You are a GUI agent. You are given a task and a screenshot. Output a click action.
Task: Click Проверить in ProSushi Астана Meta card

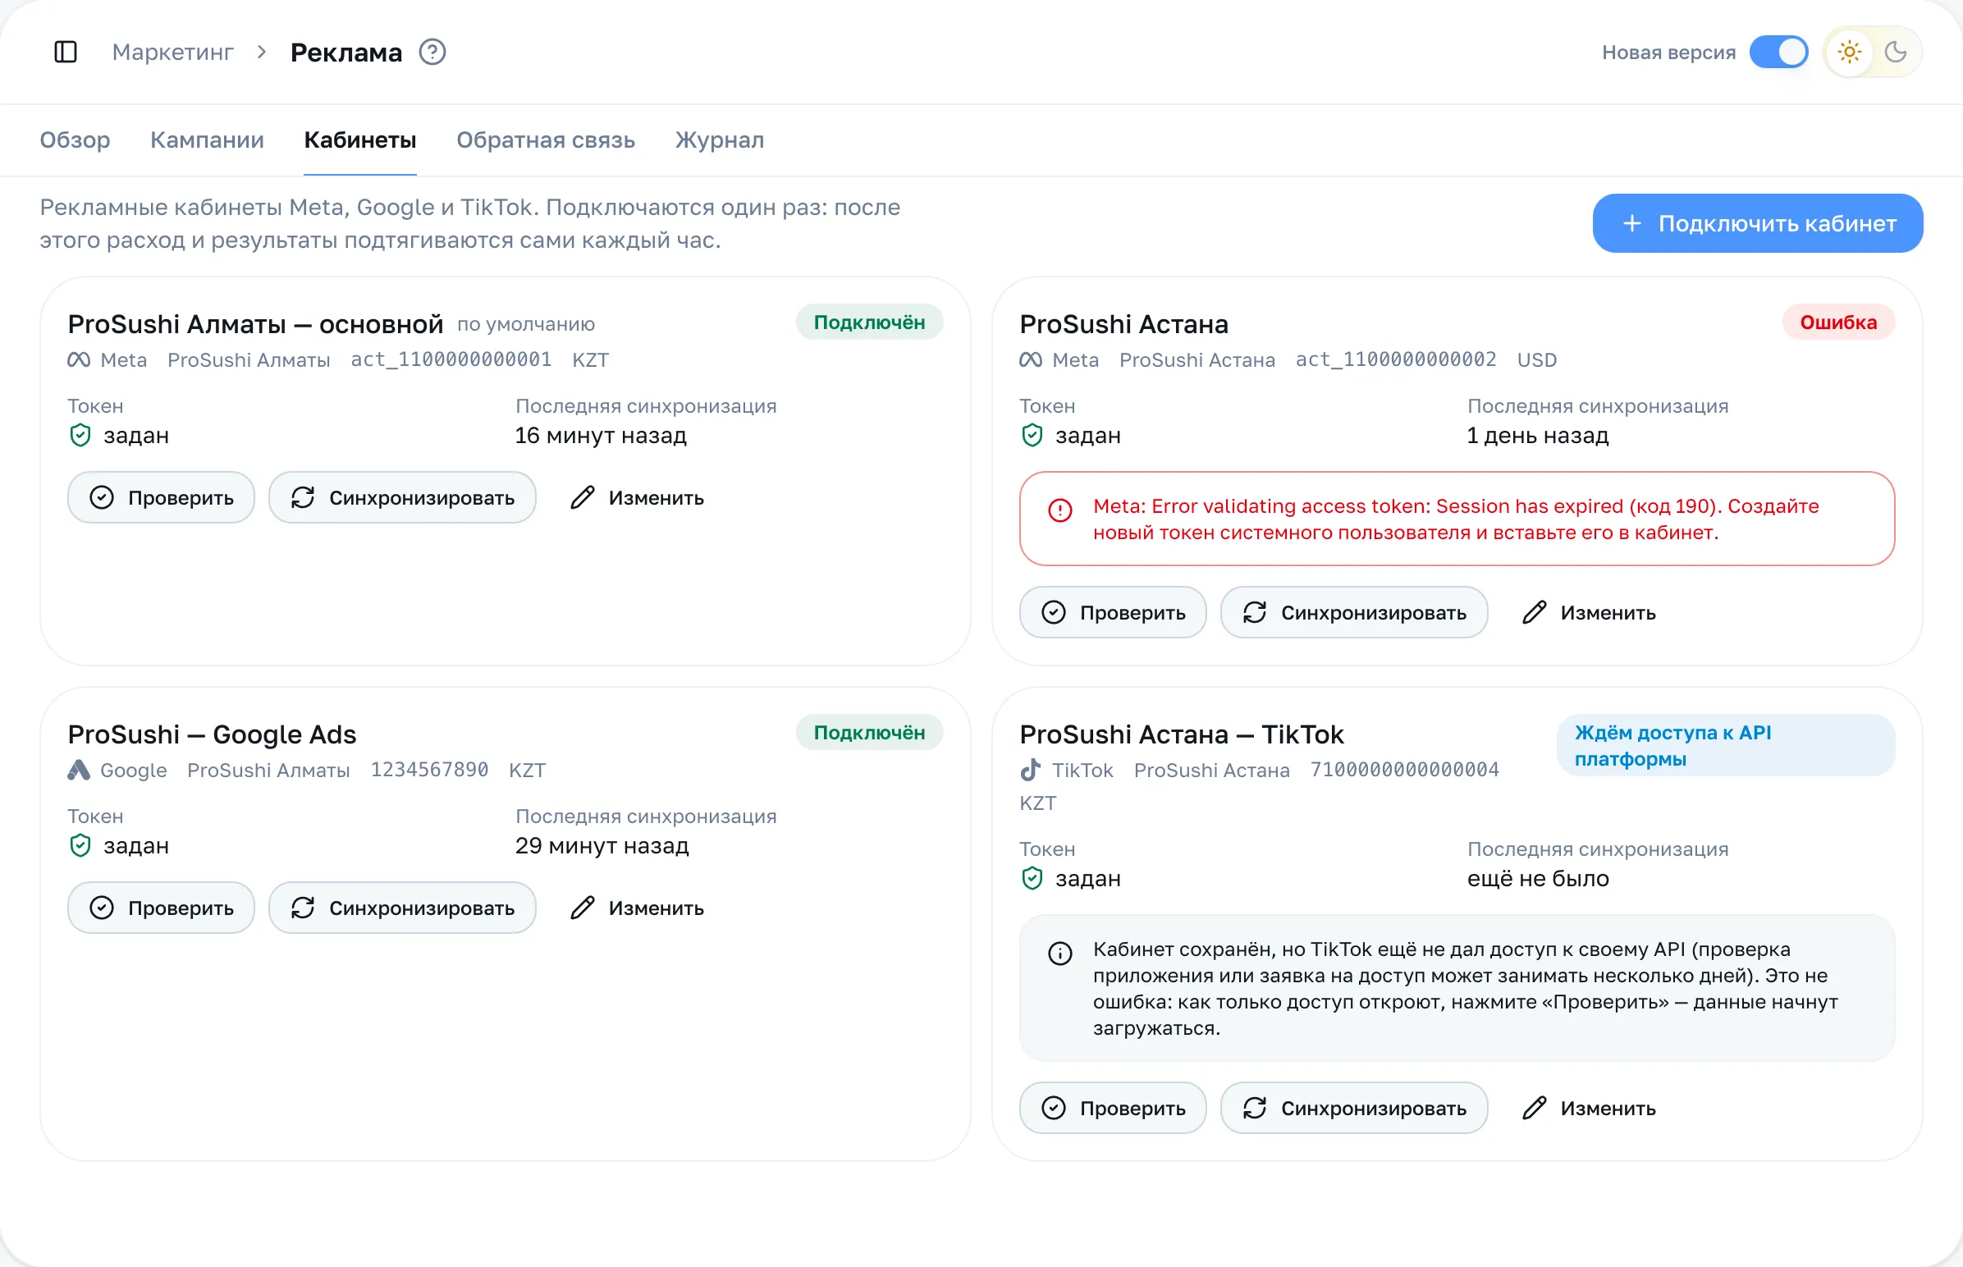(x=1113, y=613)
